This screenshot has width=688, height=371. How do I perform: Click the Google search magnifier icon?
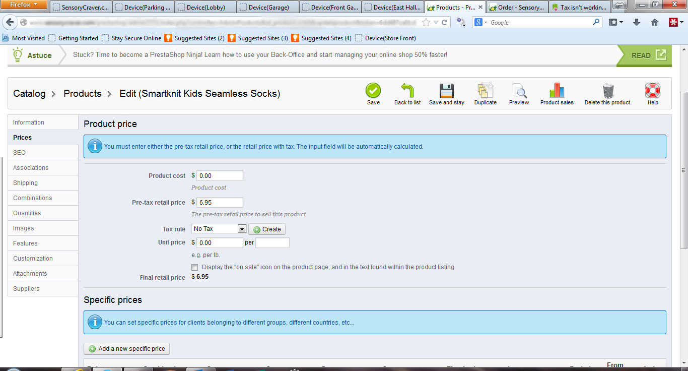coord(596,22)
